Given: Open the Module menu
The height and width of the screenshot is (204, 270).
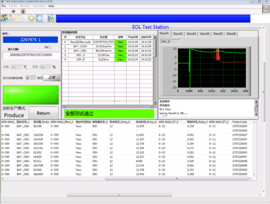Looking at the screenshot, I should click(x=25, y=6).
